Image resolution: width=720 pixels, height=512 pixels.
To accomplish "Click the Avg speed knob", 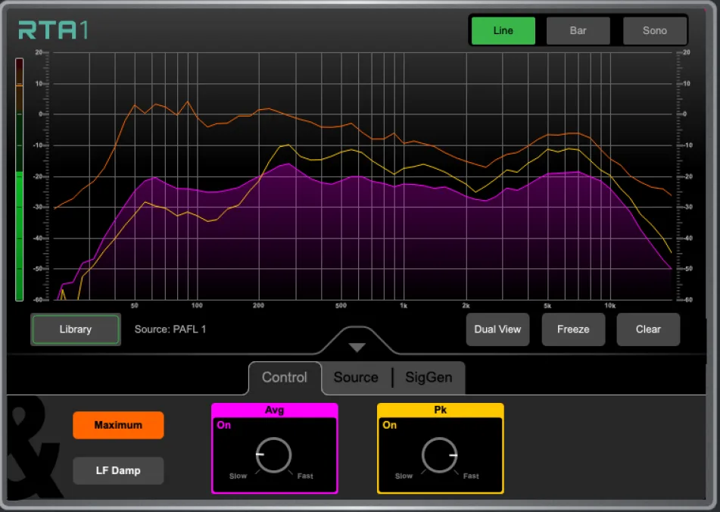I will pyautogui.click(x=273, y=455).
